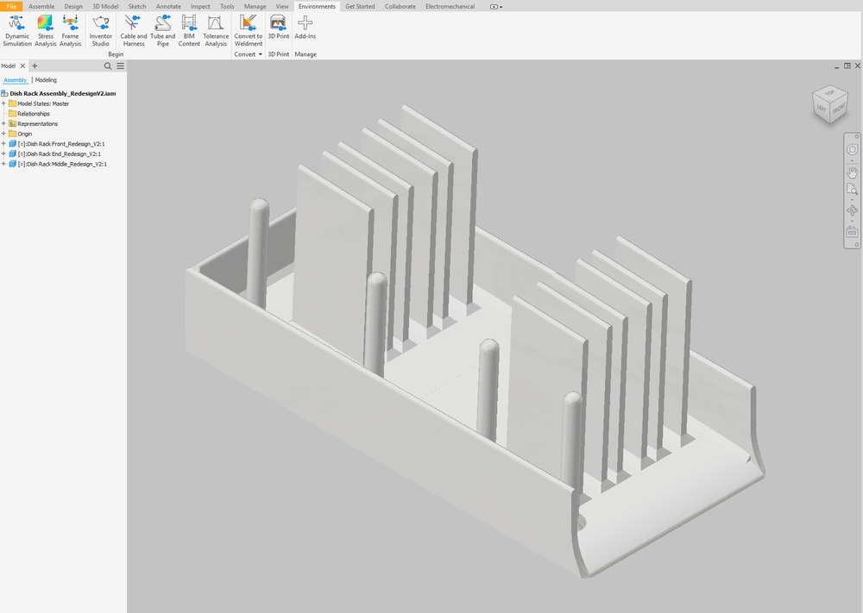Add a new browser panel with plus
This screenshot has height=613, width=863.
point(35,66)
